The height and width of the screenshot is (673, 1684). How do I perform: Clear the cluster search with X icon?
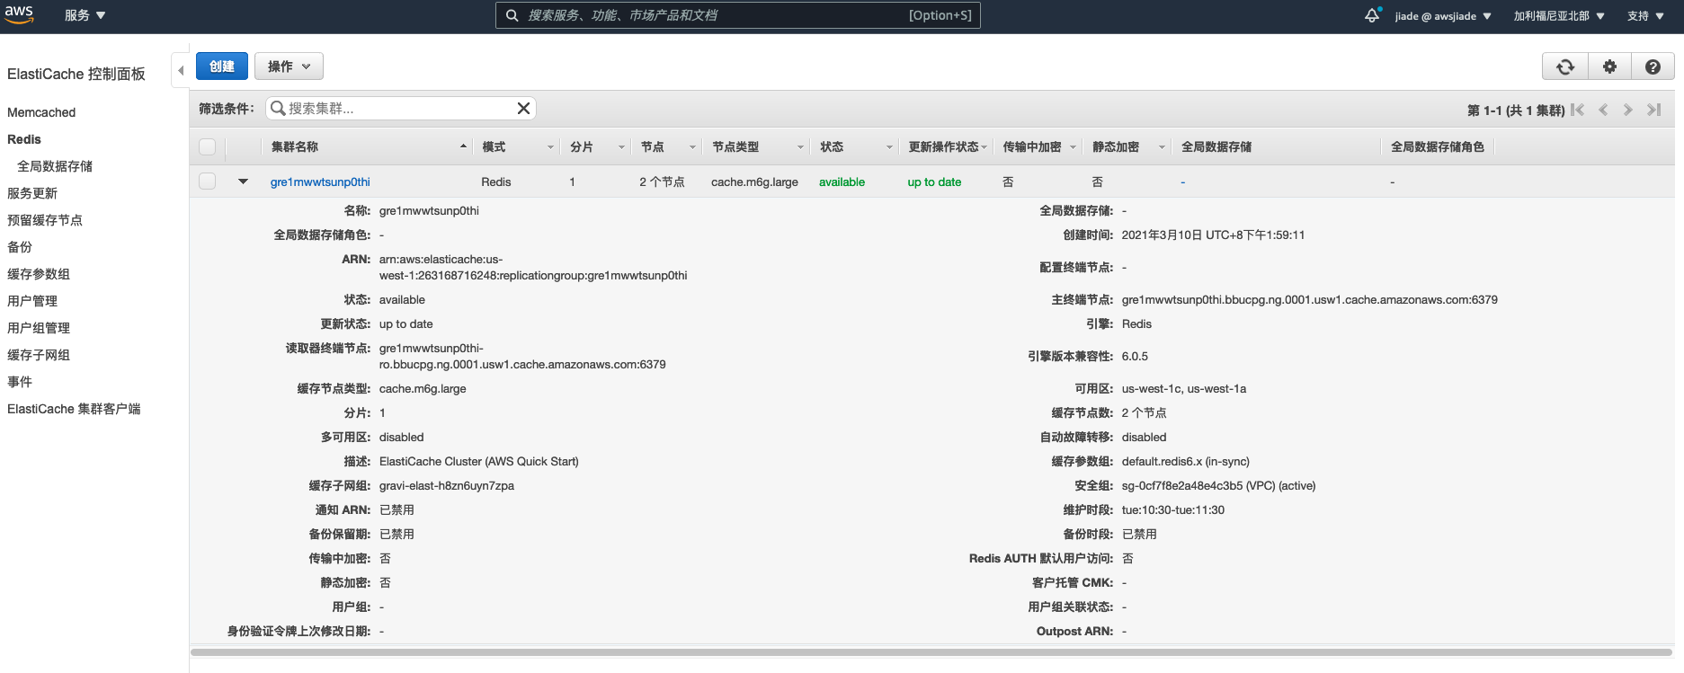point(523,109)
